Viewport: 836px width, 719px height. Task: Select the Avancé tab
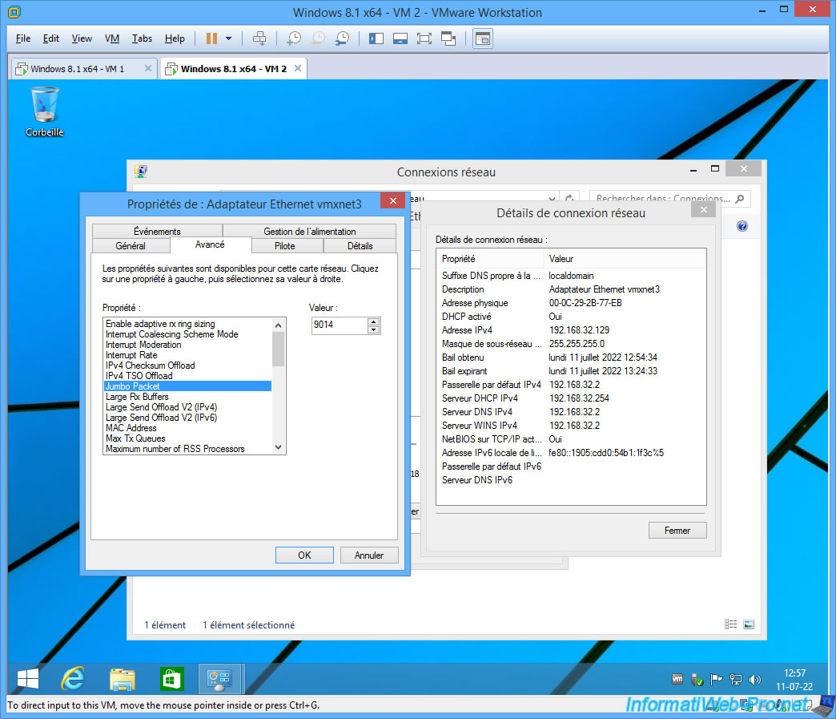click(x=210, y=244)
